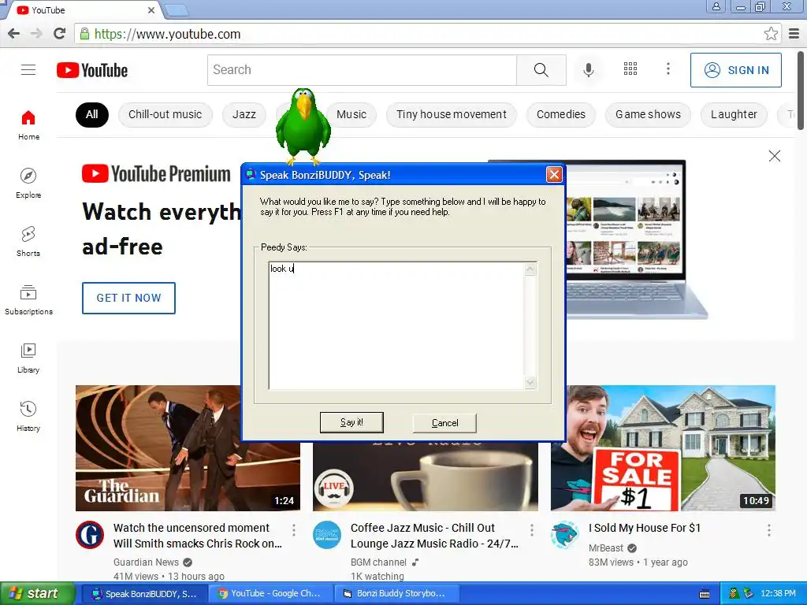The image size is (807, 605).
Task: Open the YouTube apps grid icon
Action: tap(630, 69)
